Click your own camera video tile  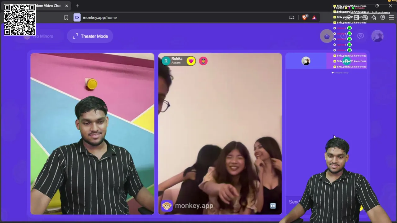[92, 134]
